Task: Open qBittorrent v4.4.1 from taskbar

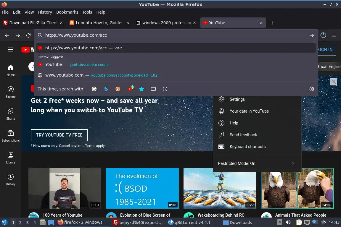Action: click(x=189, y=223)
